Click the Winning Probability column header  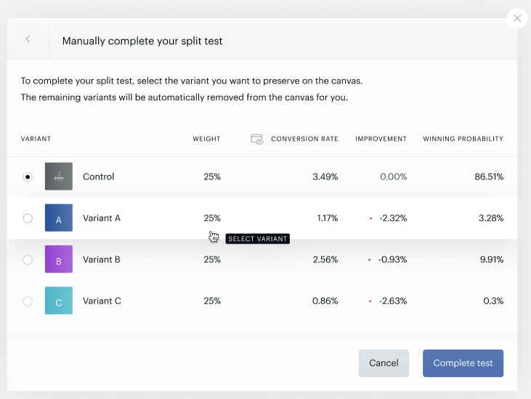point(463,139)
